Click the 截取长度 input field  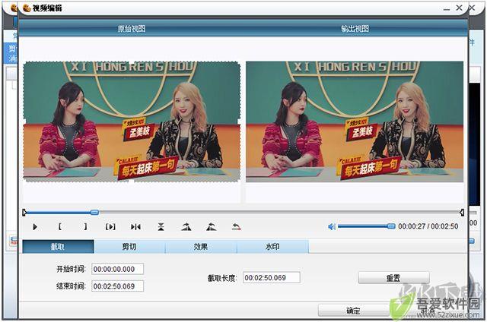click(272, 277)
